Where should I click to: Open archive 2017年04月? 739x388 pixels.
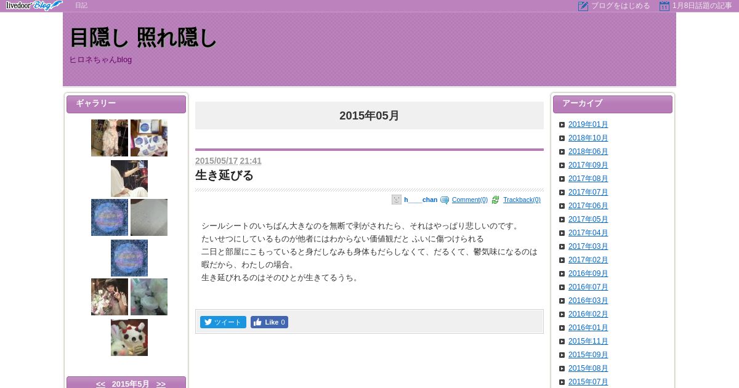[588, 233]
